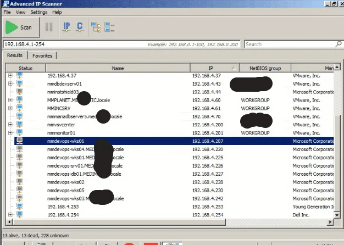Click computer icon of mmdevops-wks01 row
344x245 pixels.
(x=20, y=157)
